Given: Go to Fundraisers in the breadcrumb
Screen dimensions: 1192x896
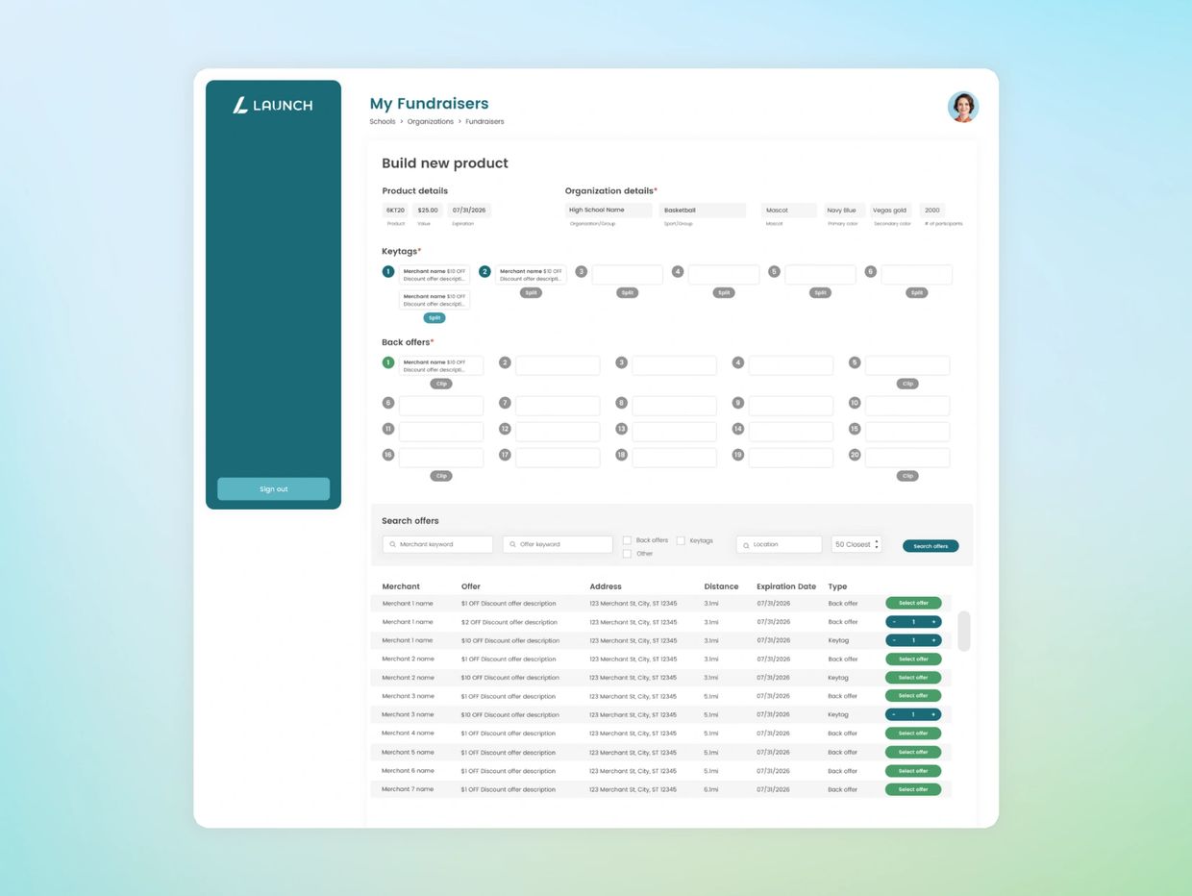Looking at the screenshot, I should coord(484,122).
